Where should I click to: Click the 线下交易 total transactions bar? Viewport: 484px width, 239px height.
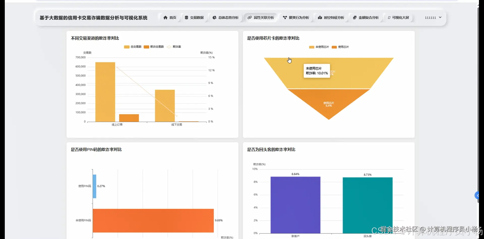[x=165, y=106]
